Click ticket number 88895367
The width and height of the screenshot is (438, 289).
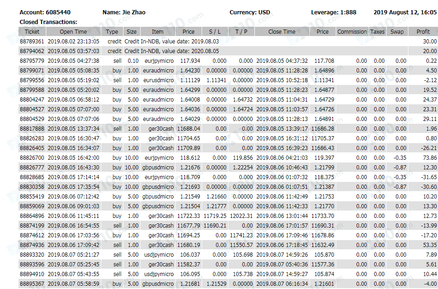[32, 284]
